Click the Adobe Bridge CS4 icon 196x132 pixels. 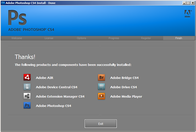point(101,78)
